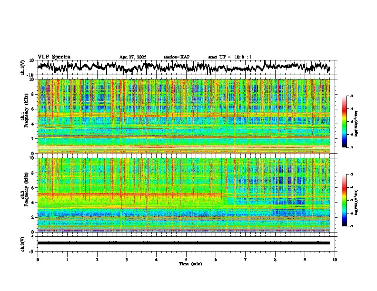Click the ch.1 spectrogram panel
The width and height of the screenshot is (377, 291).
(184, 116)
